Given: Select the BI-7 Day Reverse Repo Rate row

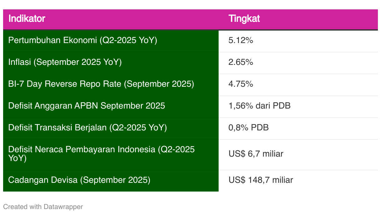Looking at the screenshot, I should click(x=101, y=84).
